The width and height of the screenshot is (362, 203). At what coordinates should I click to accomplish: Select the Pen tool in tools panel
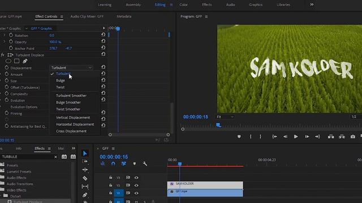[x=85, y=195]
